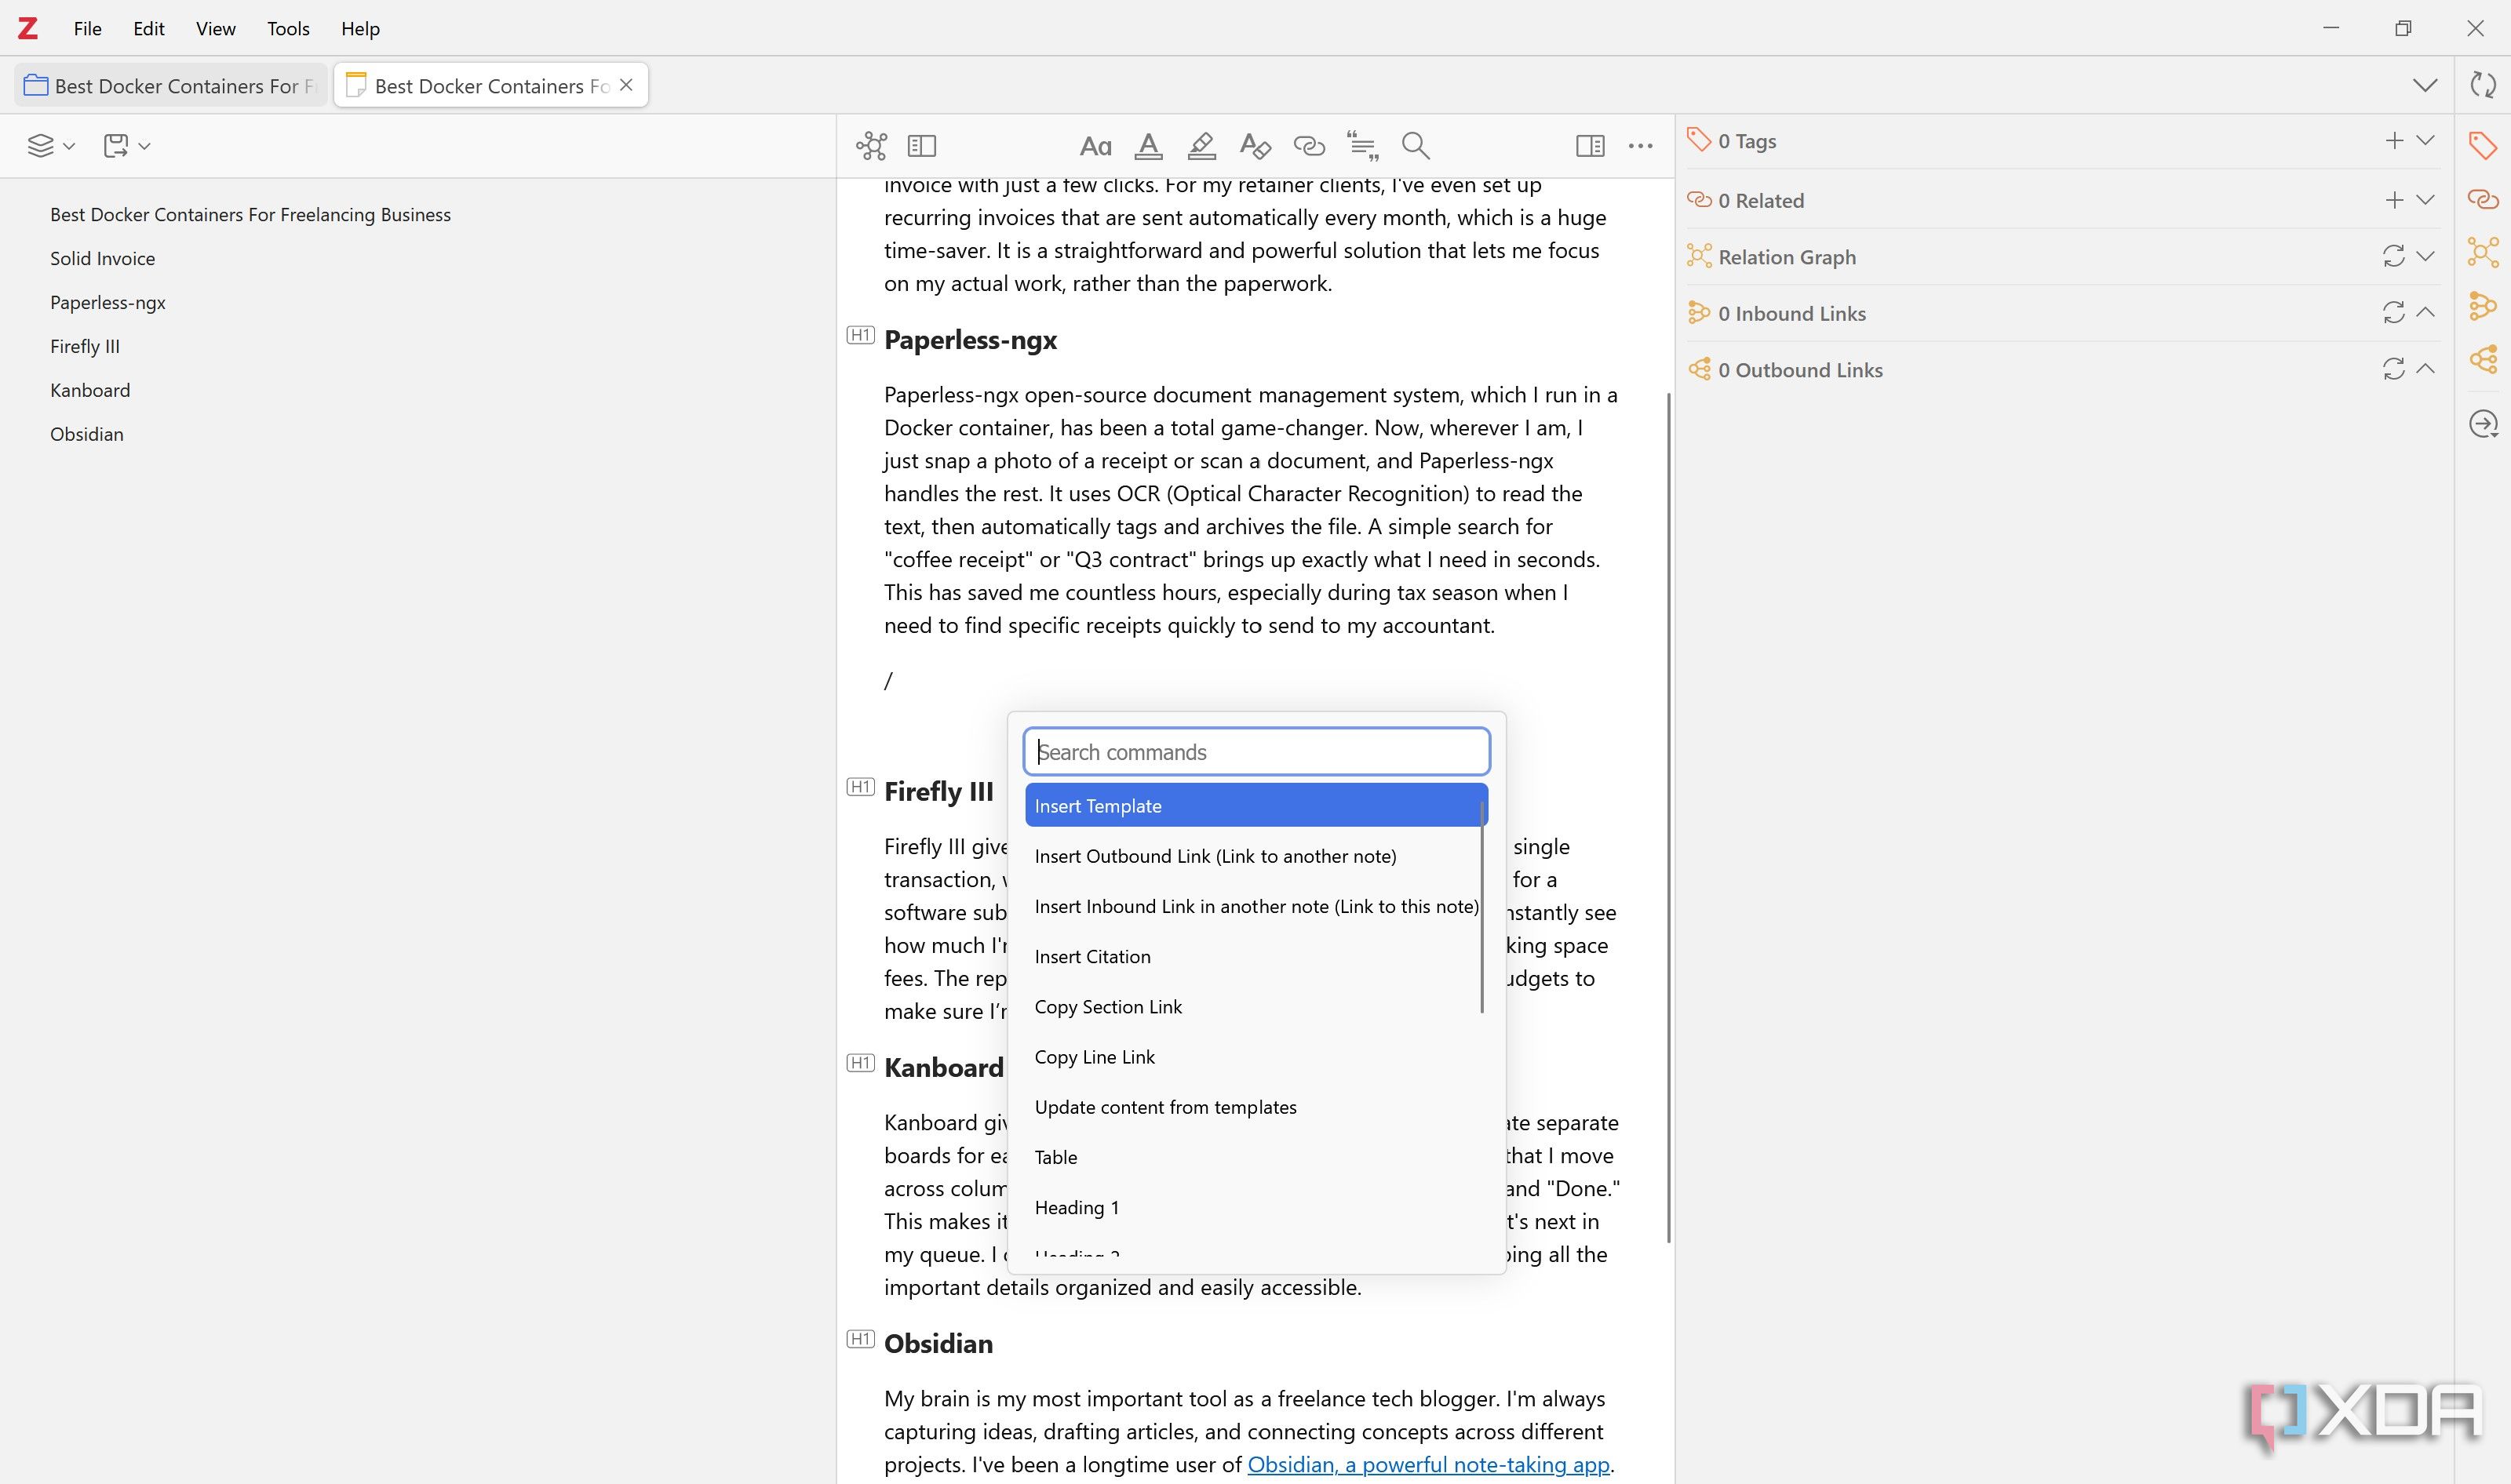
Task: Open the relation graph icon in editor toolbar
Action: tap(871, 146)
